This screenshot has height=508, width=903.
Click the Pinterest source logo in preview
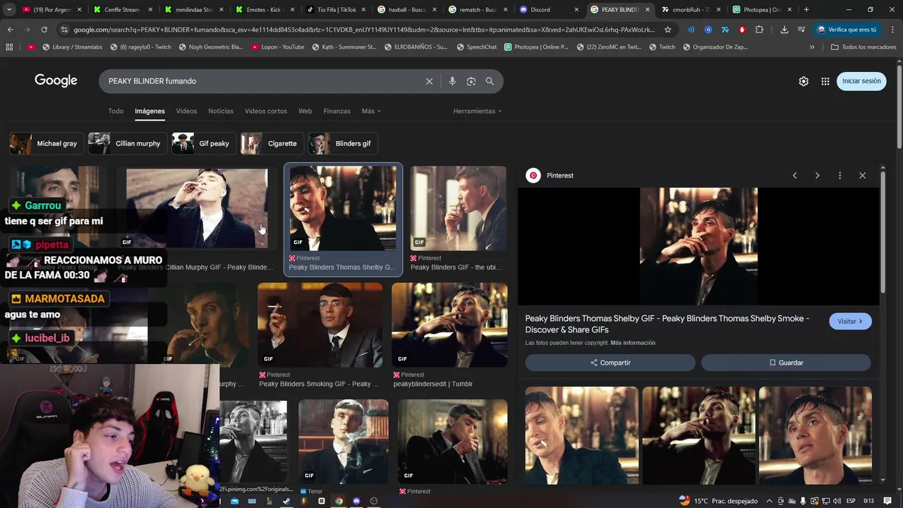533,176
